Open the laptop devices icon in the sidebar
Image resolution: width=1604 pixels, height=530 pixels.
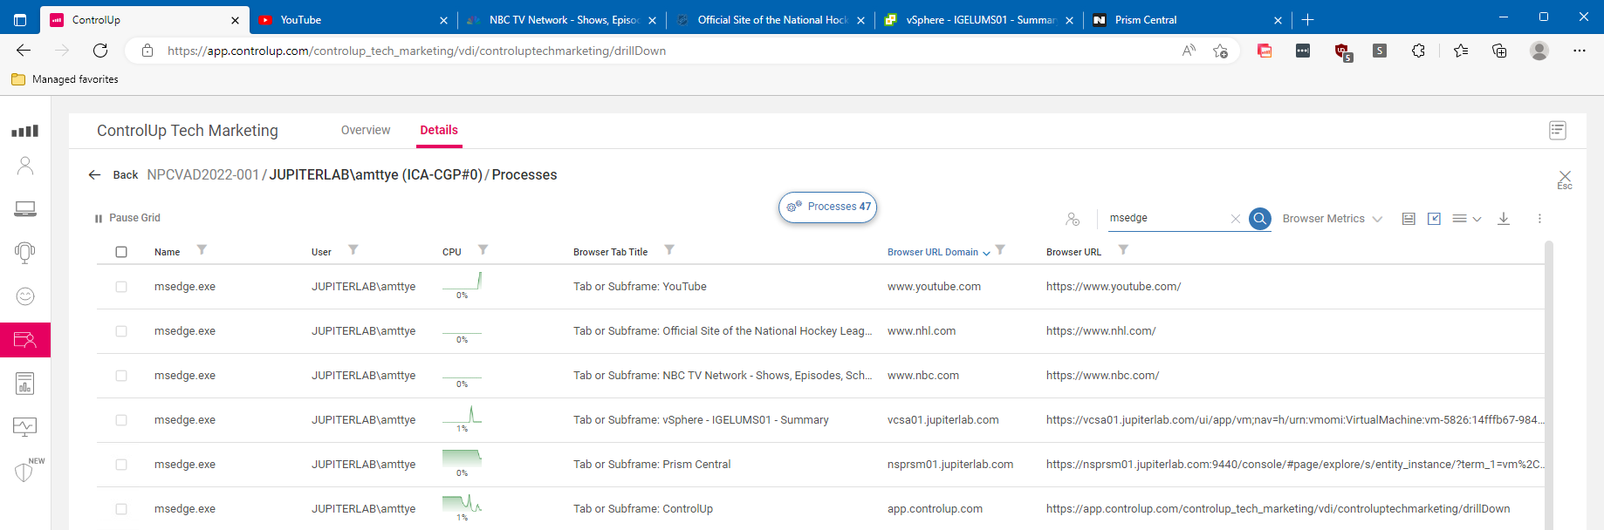click(25, 209)
